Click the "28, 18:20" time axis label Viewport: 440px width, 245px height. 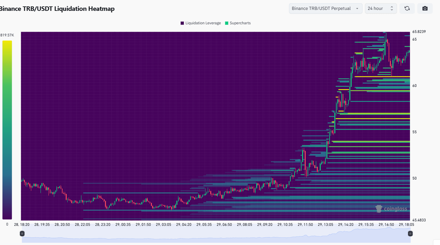(22, 225)
